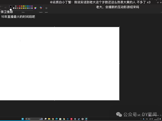The height and width of the screenshot is (121, 162).
Task: Open the round avatar app taskbar icon
Action: (x=83, y=119)
